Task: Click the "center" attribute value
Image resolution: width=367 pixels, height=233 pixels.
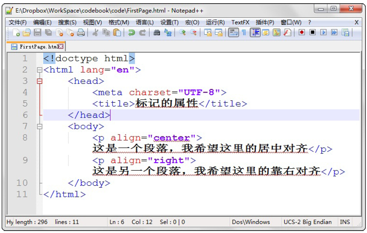Action: (x=171, y=138)
